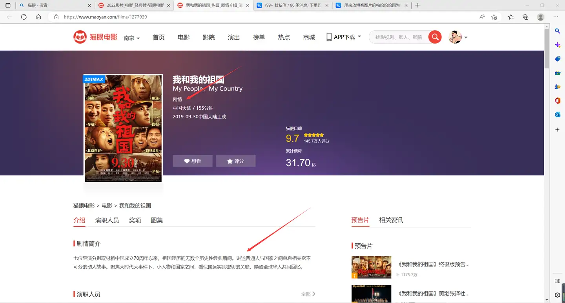Open the browser profile menu
This screenshot has width=565, height=303.
(x=541, y=17)
